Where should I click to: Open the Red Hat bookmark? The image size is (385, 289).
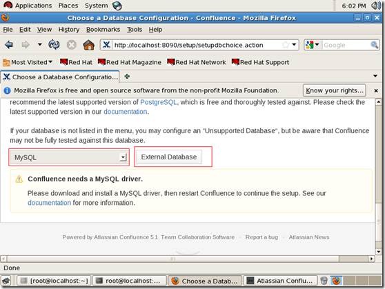tap(76, 62)
